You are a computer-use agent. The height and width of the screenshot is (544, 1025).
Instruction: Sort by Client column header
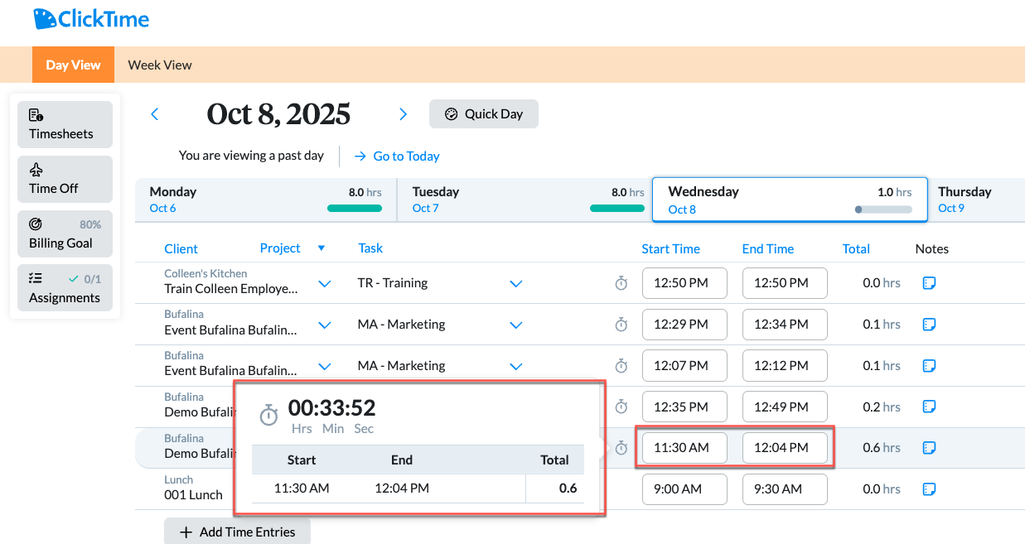pos(181,248)
